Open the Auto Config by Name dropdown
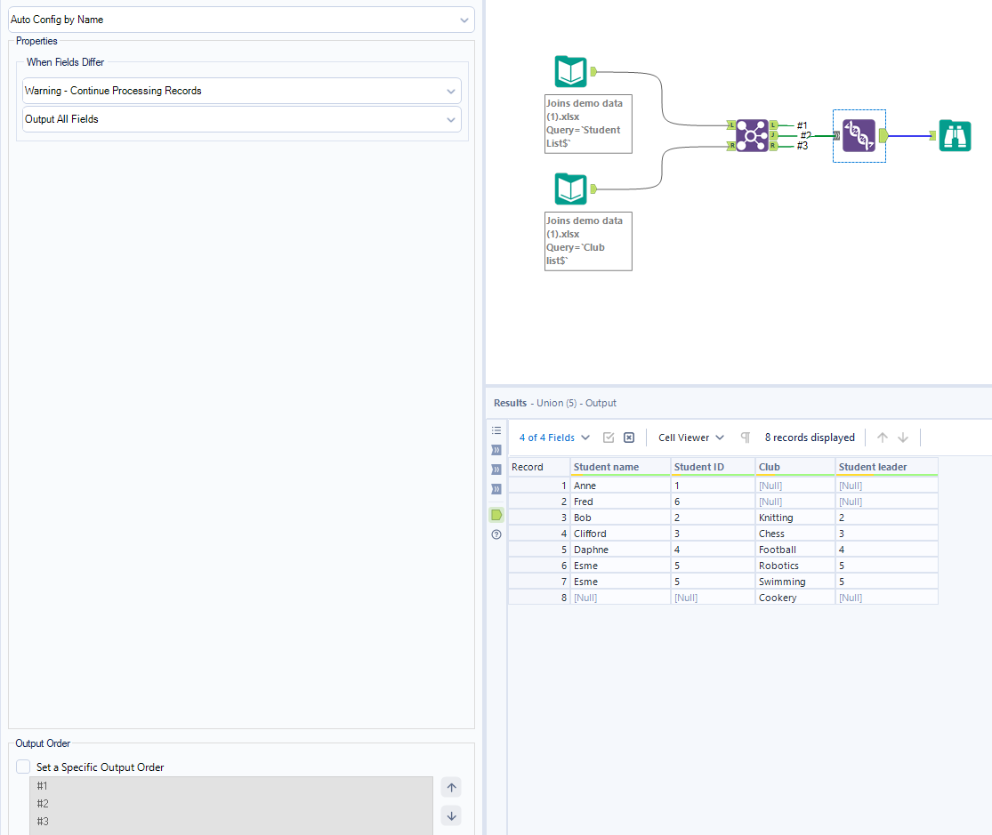The image size is (992, 835). [x=241, y=20]
